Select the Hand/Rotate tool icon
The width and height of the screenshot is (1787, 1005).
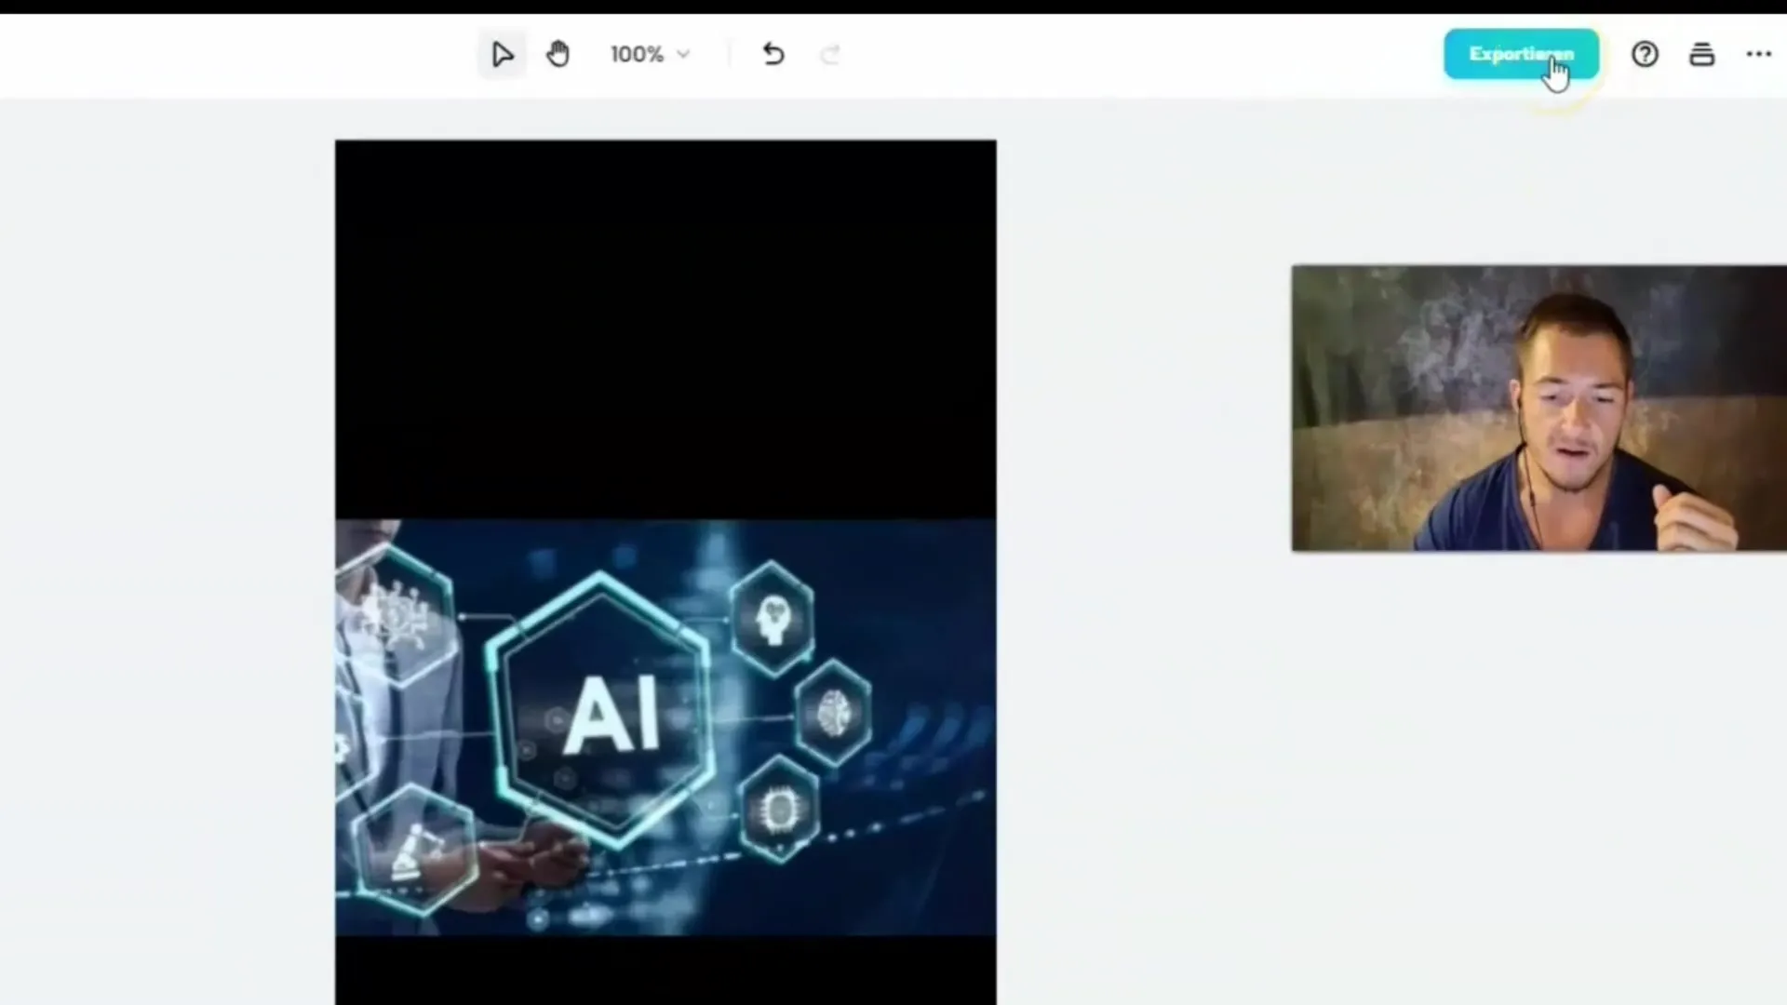click(x=558, y=54)
